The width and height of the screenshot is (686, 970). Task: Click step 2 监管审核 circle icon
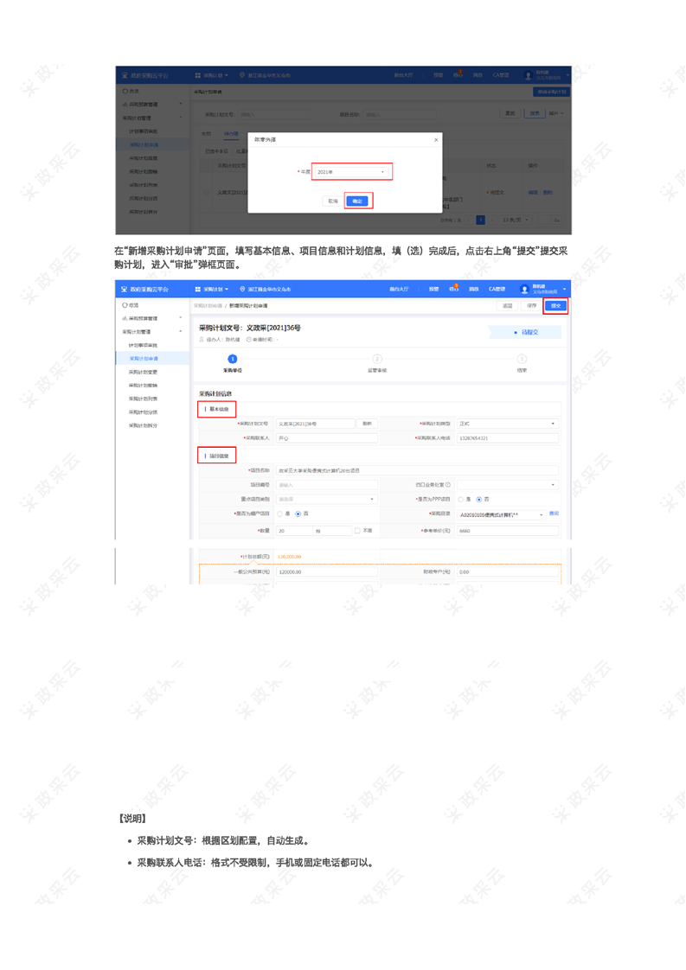(377, 358)
